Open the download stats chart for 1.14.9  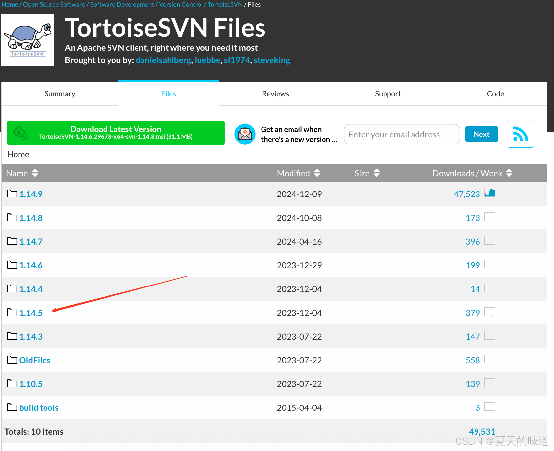tap(490, 193)
